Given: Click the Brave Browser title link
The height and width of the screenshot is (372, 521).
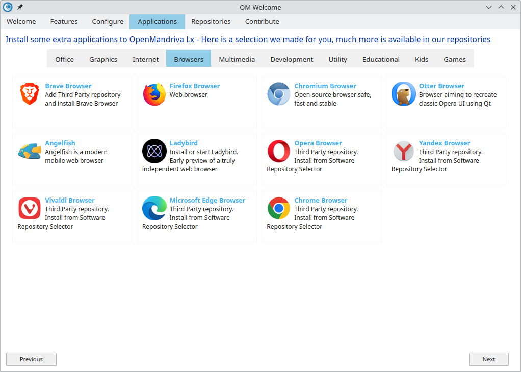Looking at the screenshot, I should tap(68, 86).
